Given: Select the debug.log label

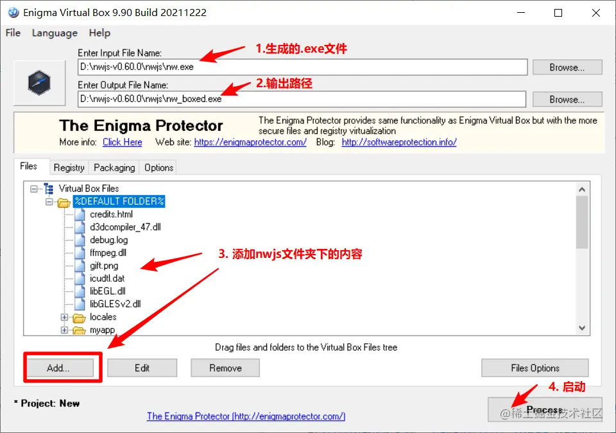Looking at the screenshot, I should 109,240.
